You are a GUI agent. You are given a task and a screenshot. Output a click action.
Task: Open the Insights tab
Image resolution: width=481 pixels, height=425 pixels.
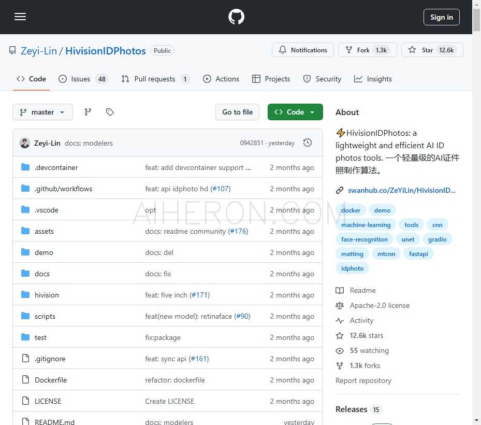tap(373, 79)
